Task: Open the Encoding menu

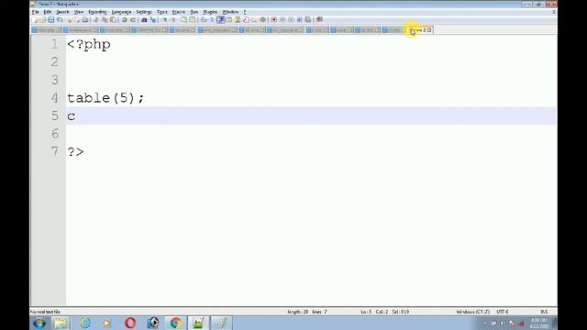Action: click(98, 12)
